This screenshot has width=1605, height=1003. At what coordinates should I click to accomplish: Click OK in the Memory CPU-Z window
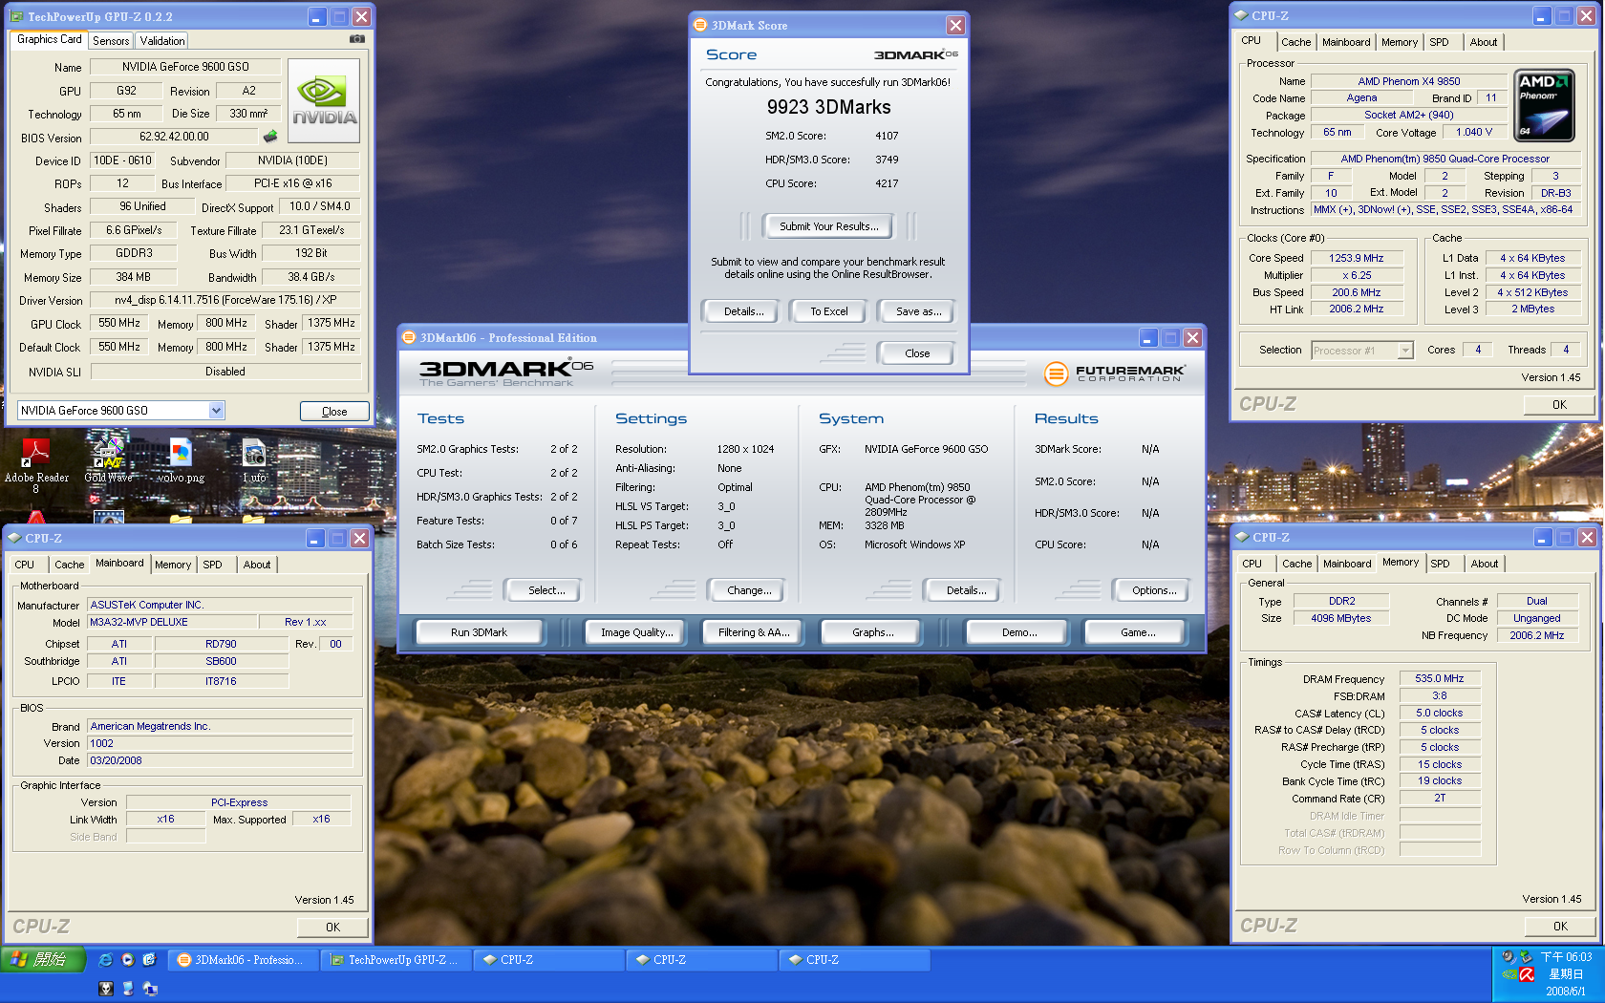click(1560, 926)
